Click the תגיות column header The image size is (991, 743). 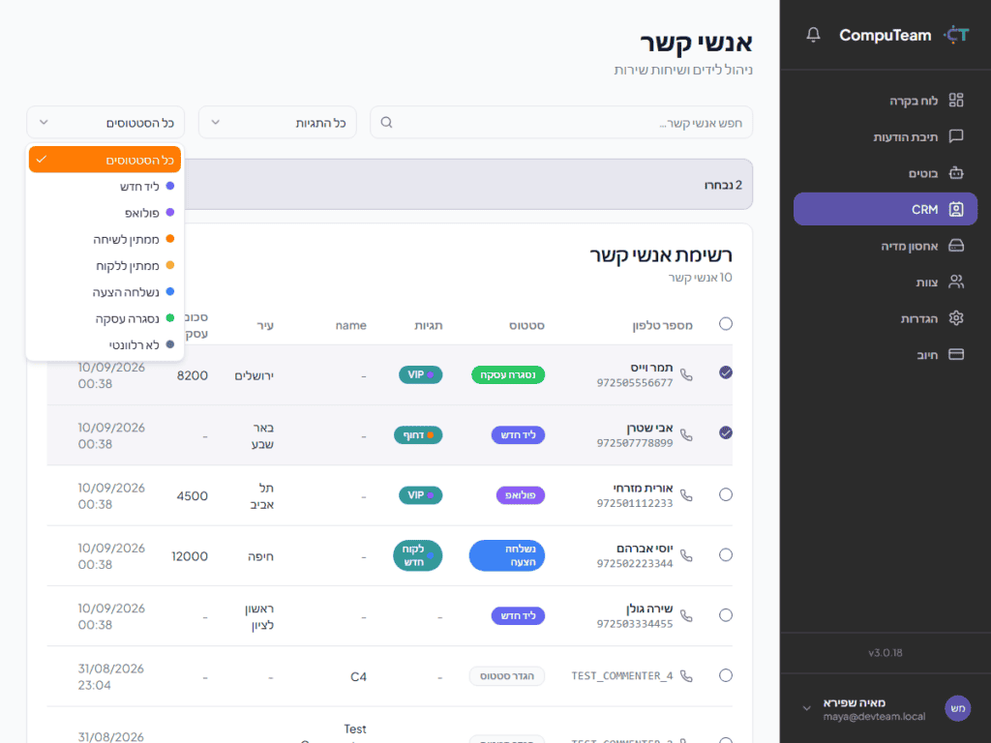(429, 325)
